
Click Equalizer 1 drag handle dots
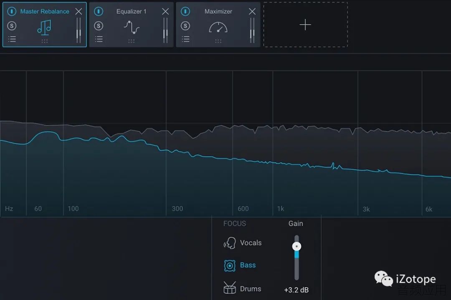coord(132,41)
